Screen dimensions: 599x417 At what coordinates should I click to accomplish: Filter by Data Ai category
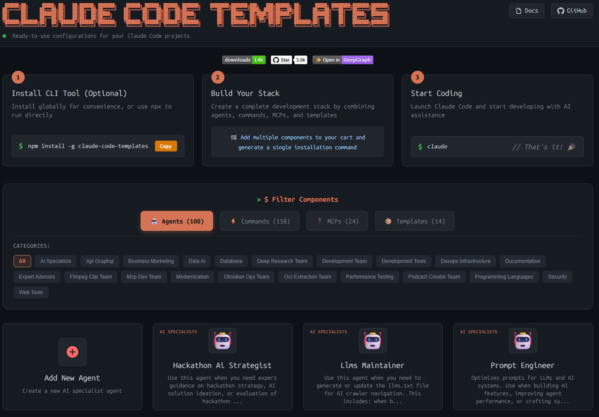[197, 261]
